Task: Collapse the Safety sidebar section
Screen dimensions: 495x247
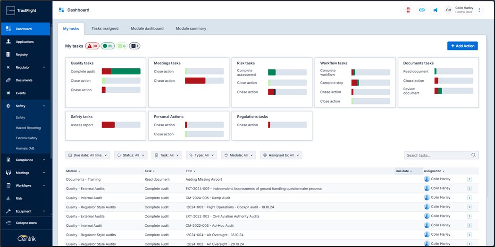Action: pyautogui.click(x=44, y=106)
